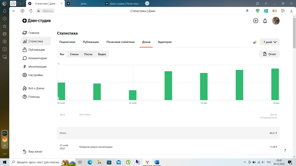Open the browser sidebar notifications bell

[5, 11]
